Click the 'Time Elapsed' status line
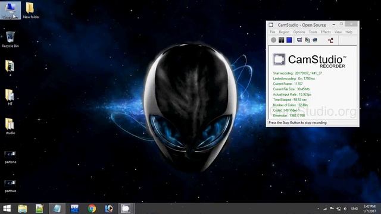381x214 pixels. click(290, 100)
